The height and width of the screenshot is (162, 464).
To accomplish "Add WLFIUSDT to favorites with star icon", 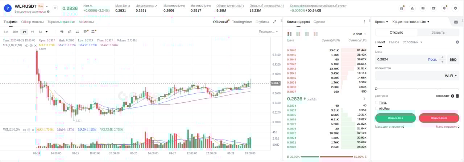I will tap(55, 8).
